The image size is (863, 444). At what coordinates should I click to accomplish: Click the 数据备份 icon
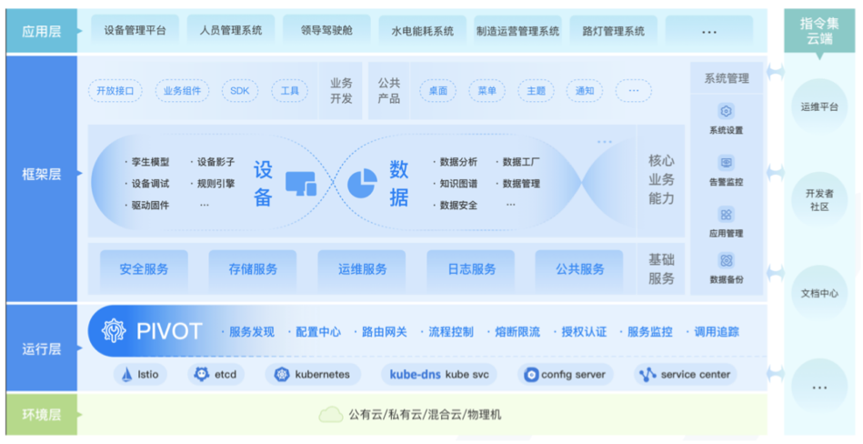pyautogui.click(x=726, y=261)
